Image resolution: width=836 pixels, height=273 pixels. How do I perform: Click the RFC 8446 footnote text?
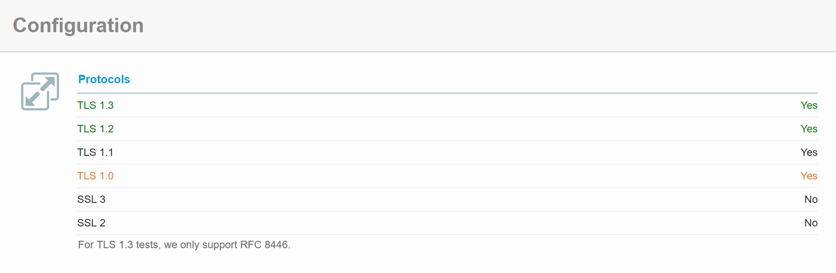click(264, 245)
